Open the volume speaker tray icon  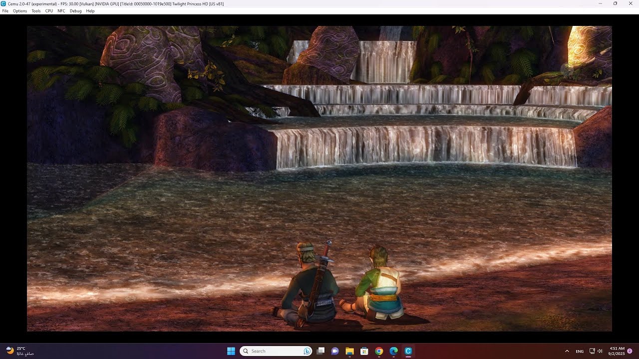pyautogui.click(x=600, y=351)
